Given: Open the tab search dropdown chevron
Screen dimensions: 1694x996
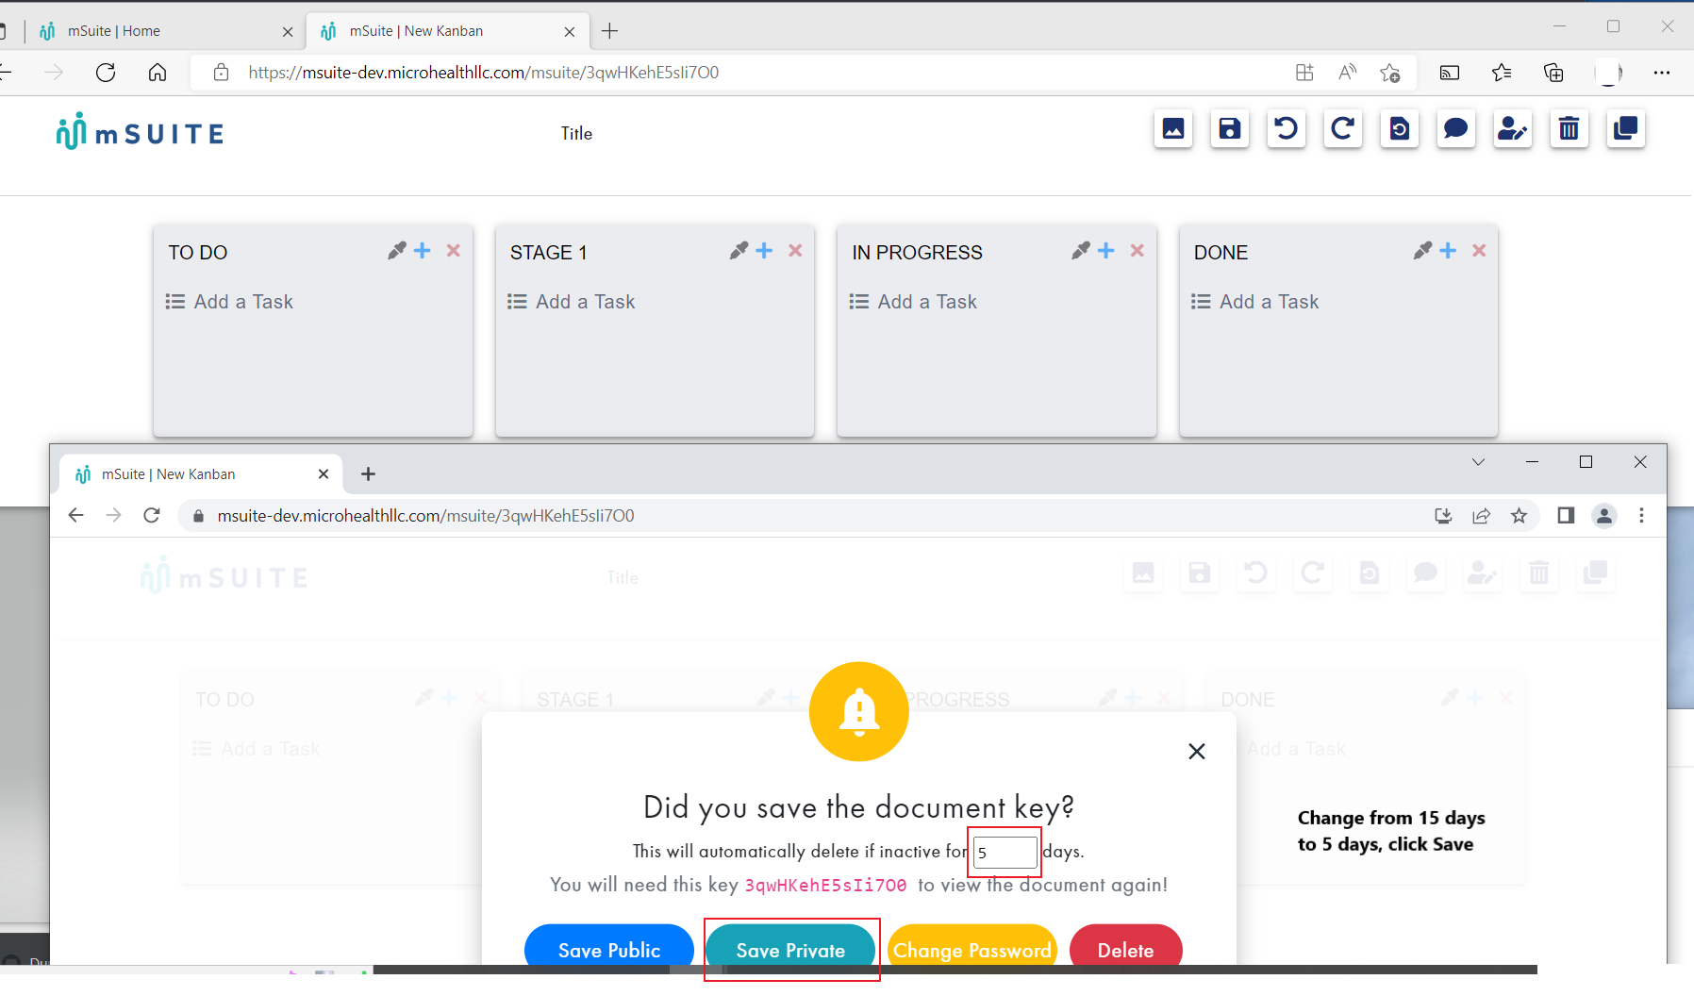Looking at the screenshot, I should coord(1478,462).
